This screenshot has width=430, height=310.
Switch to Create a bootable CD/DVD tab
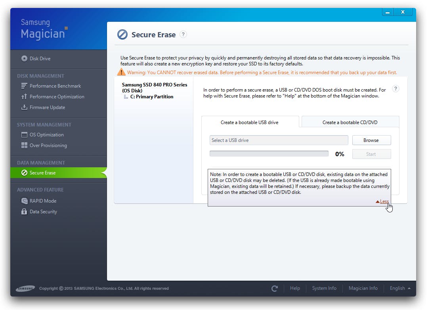[350, 122]
